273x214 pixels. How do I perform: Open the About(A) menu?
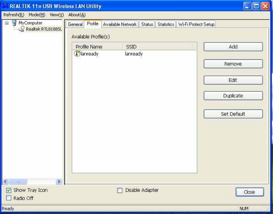point(77,15)
